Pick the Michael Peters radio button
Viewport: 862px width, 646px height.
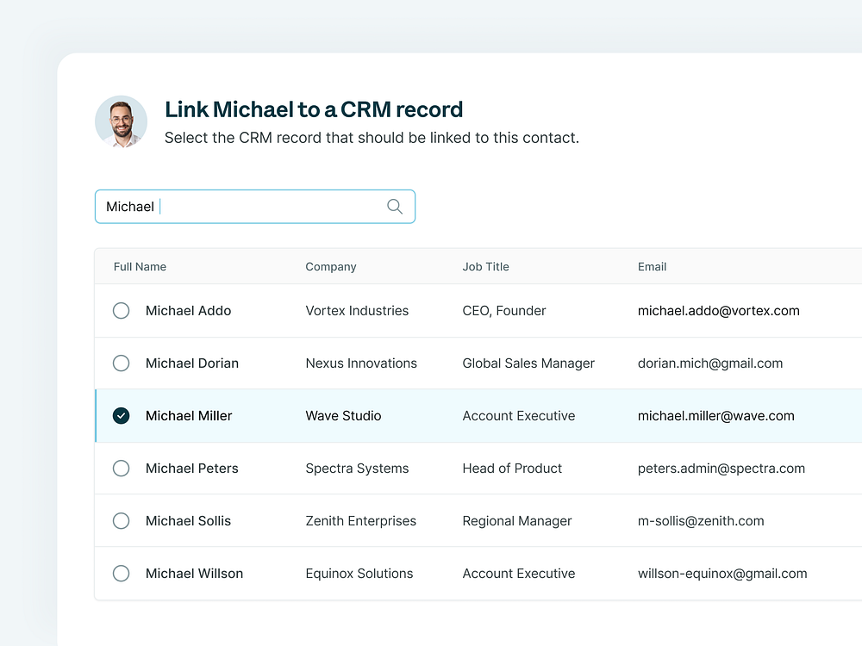tap(122, 469)
